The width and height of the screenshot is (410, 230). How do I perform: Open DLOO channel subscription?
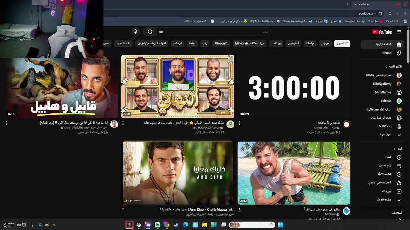tap(382, 126)
